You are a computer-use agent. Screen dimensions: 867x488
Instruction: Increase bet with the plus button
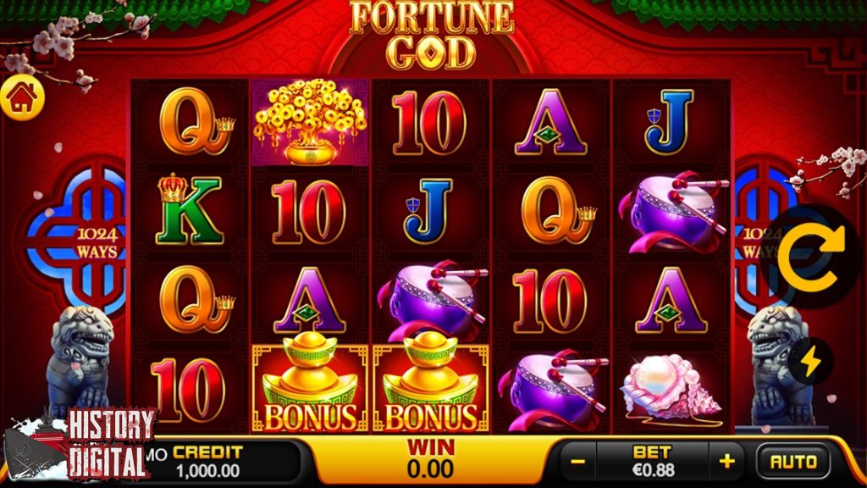click(x=726, y=461)
